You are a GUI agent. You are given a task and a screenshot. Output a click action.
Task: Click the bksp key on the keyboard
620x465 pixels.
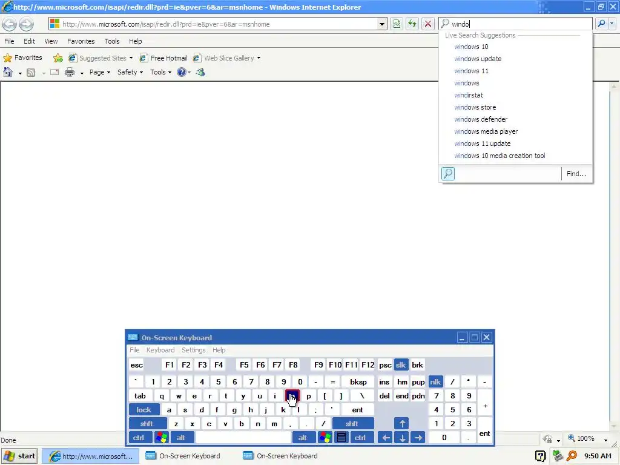(x=358, y=382)
